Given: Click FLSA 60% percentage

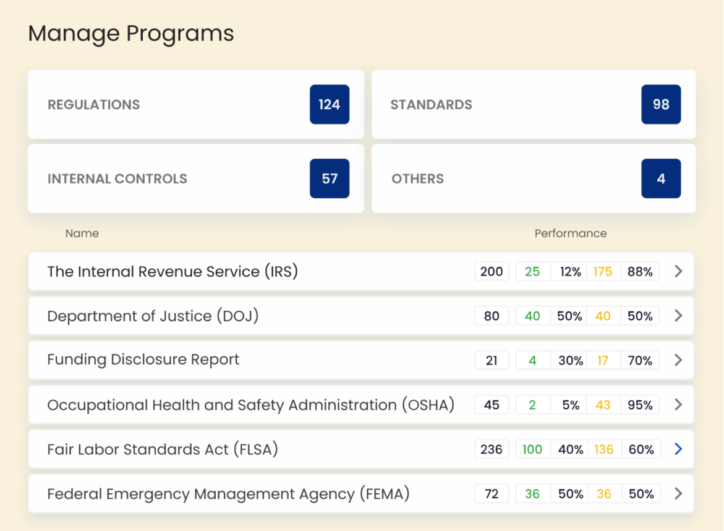Looking at the screenshot, I should pos(641,449).
